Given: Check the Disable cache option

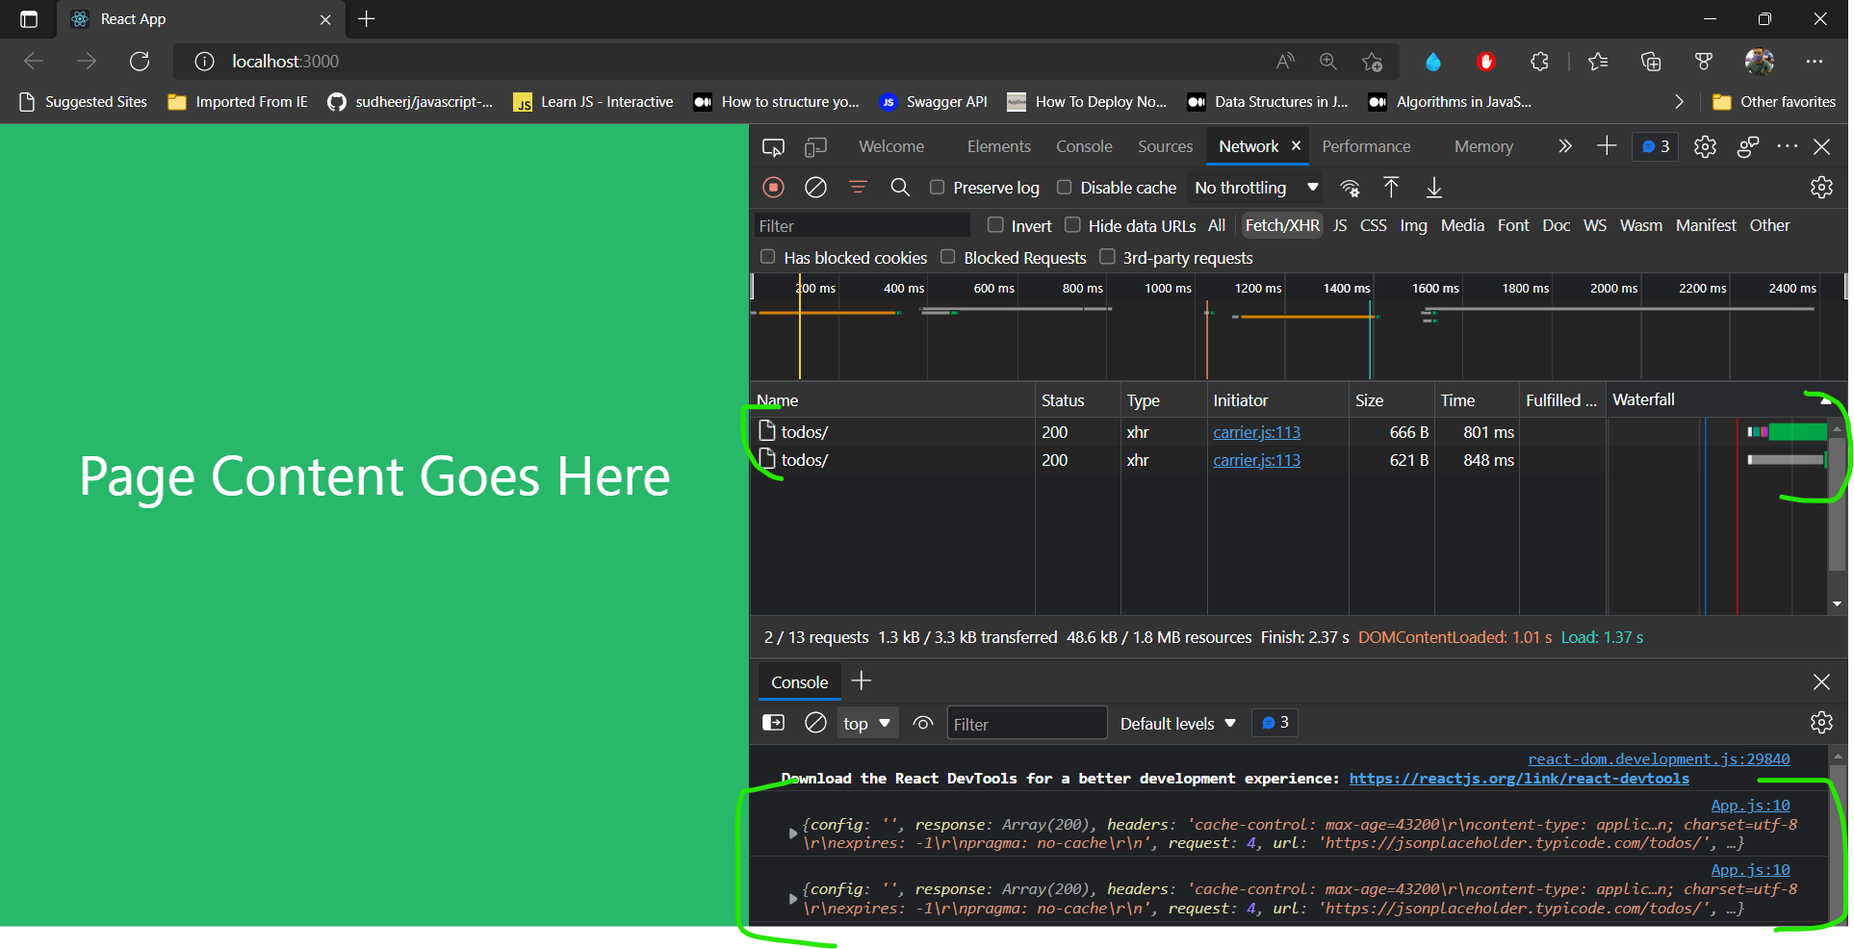Looking at the screenshot, I should (1064, 188).
